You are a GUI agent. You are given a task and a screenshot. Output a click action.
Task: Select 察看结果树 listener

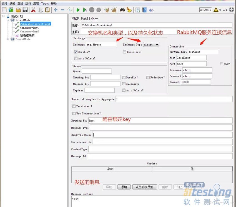point(27,35)
